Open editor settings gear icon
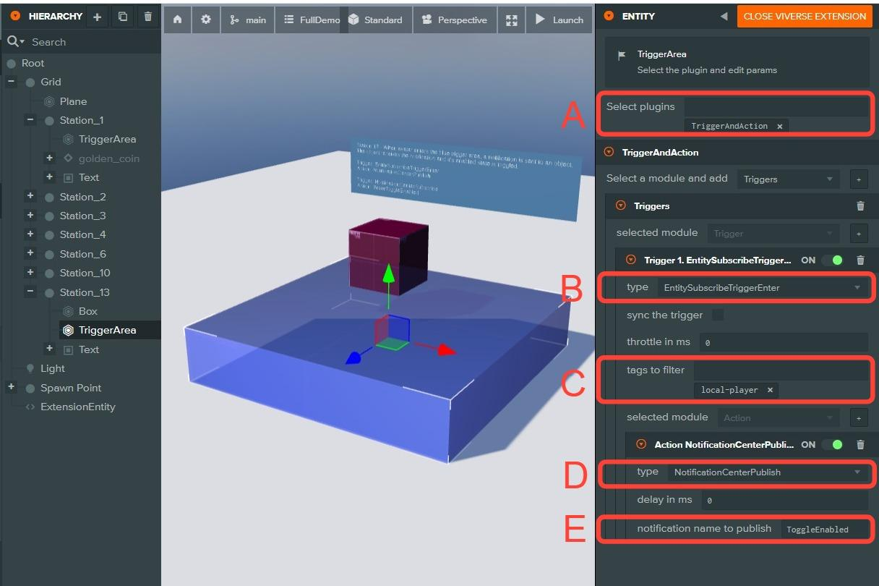The height and width of the screenshot is (586, 879). point(206,20)
